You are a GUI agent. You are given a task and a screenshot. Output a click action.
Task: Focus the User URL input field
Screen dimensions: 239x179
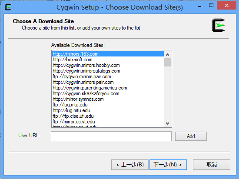(111, 136)
